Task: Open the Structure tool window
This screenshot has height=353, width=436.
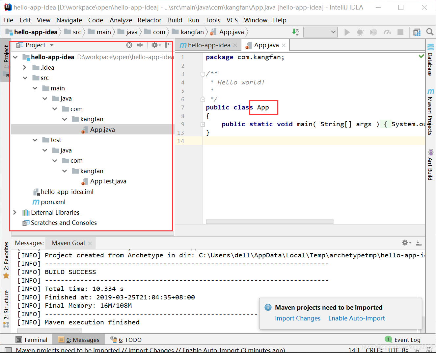Action: click(x=6, y=308)
